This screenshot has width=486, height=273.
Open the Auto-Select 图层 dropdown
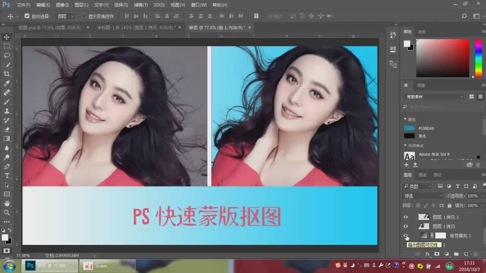pos(65,16)
